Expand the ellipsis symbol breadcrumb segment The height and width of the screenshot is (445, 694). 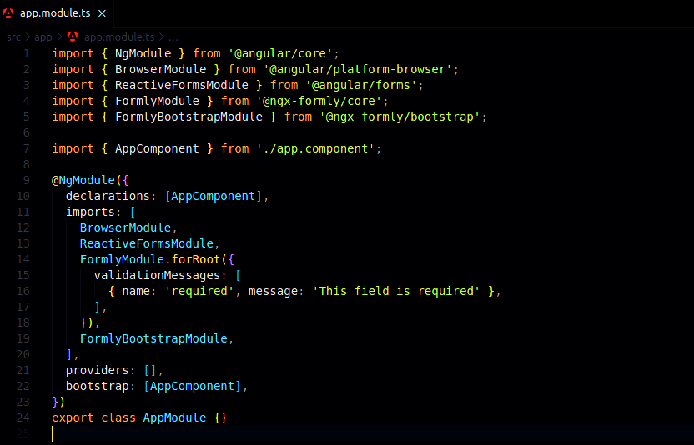pos(173,37)
